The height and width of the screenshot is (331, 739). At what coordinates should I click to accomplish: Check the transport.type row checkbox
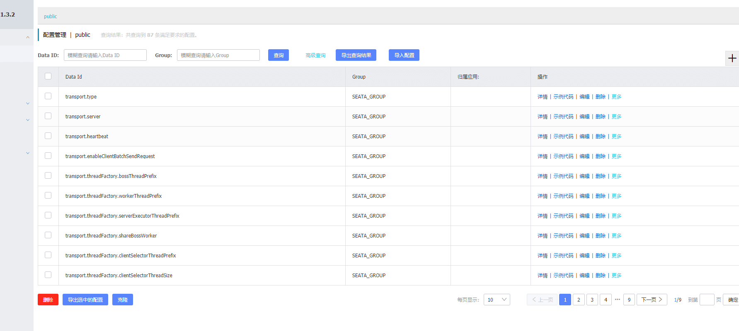click(48, 96)
